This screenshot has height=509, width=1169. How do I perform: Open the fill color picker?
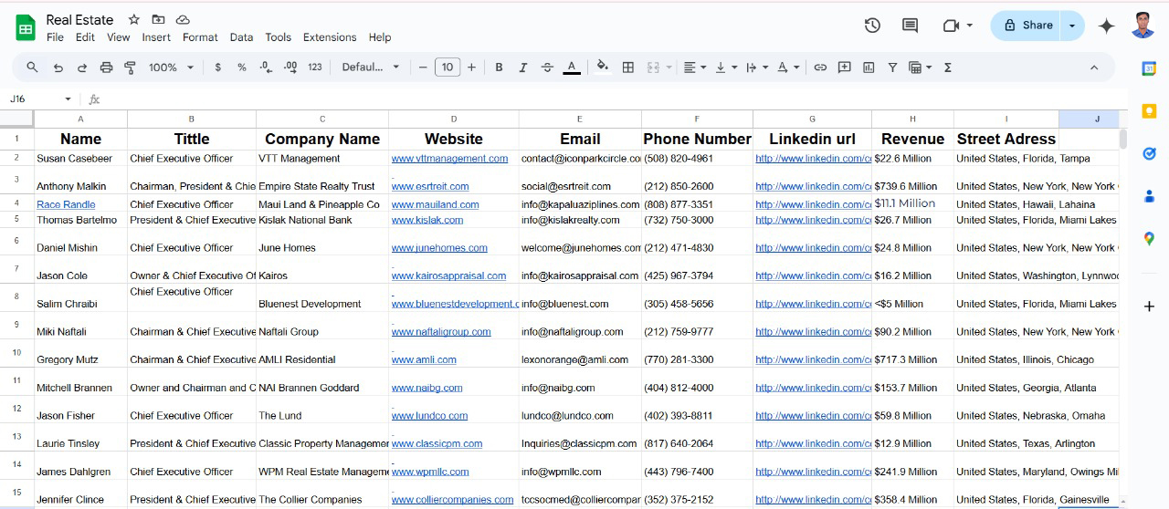602,67
